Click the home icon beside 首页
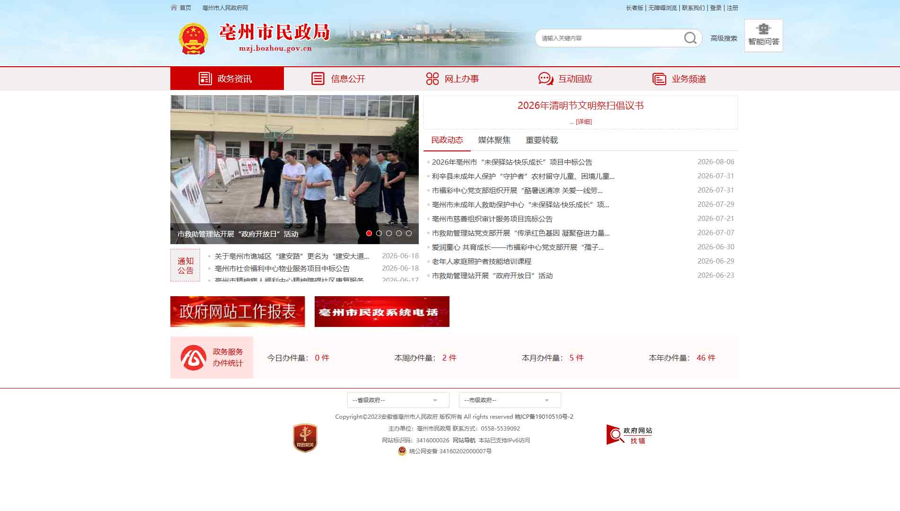 174,8
